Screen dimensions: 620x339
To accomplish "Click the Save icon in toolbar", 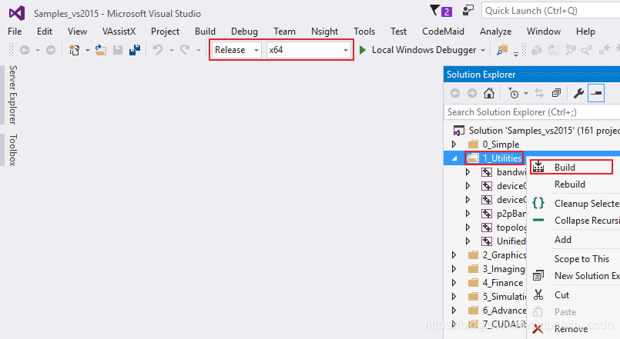I will click(118, 50).
